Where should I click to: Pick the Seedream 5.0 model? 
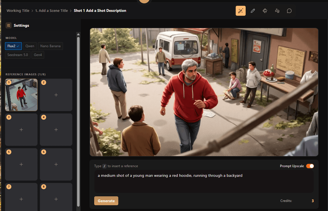click(x=18, y=55)
